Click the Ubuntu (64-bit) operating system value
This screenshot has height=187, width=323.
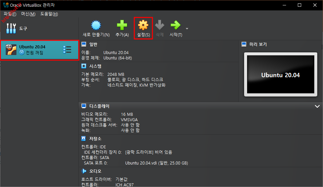[x=118, y=58]
